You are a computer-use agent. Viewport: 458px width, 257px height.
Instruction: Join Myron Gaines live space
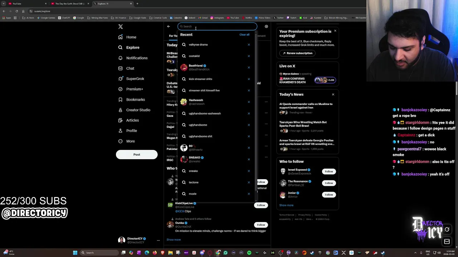tap(308, 79)
